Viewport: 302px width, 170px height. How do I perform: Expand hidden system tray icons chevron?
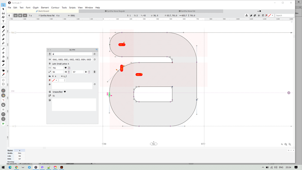pyautogui.click(x=263, y=167)
